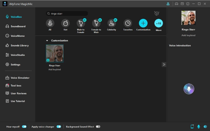Image resolution: width=210 pixels, height=131 pixels.
Task: Click the phone device icon in status bar
Action: (192, 126)
